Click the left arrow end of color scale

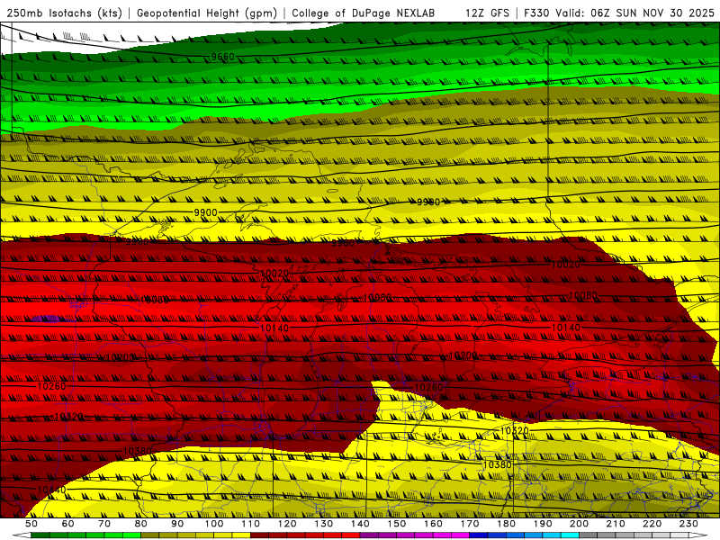22,535
